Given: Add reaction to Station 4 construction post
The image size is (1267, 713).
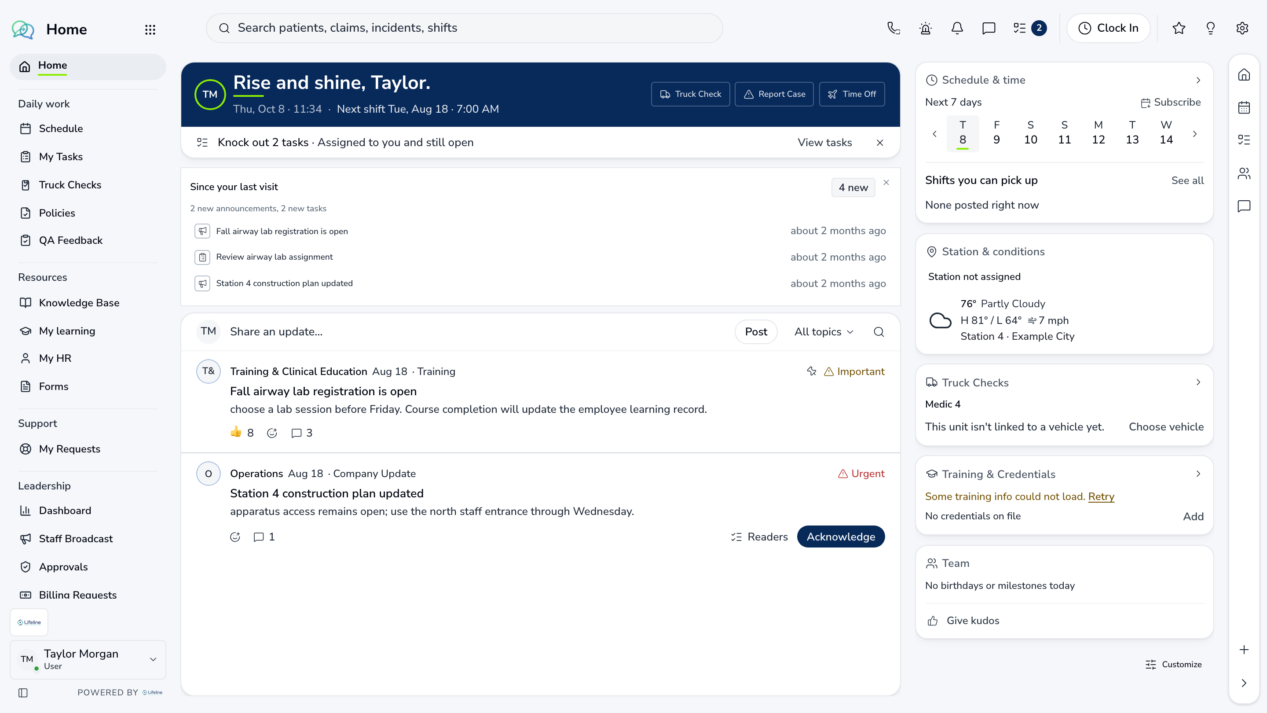Looking at the screenshot, I should [235, 537].
